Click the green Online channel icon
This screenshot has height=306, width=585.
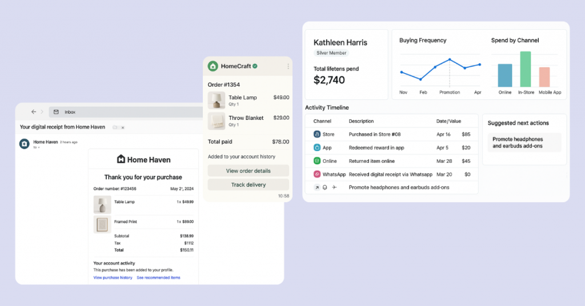(317, 161)
